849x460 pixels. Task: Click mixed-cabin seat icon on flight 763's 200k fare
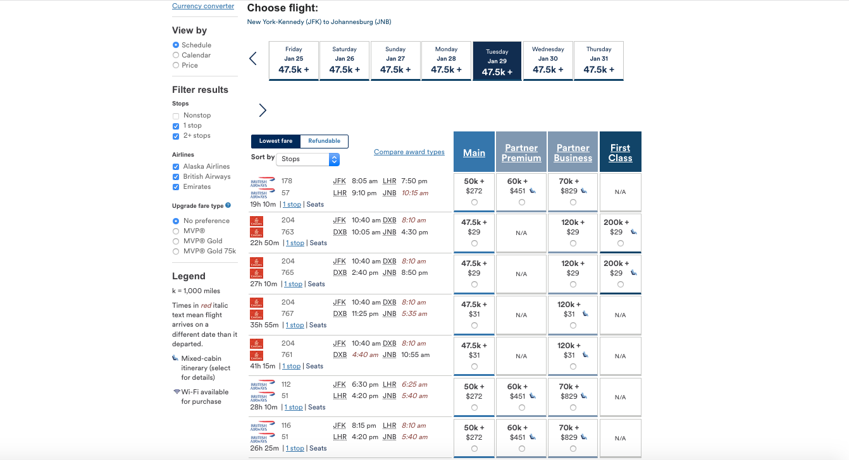634,232
